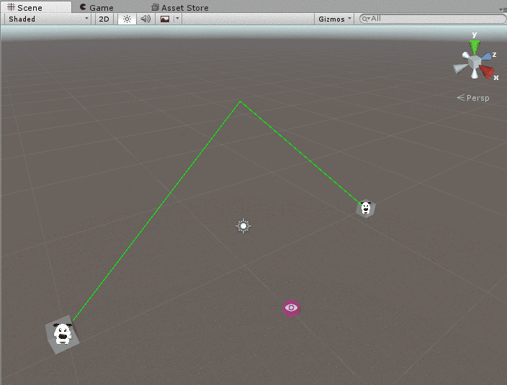Viewport: 507px width, 385px height.
Task: Toggle scene effects image icon
Action: [165, 19]
